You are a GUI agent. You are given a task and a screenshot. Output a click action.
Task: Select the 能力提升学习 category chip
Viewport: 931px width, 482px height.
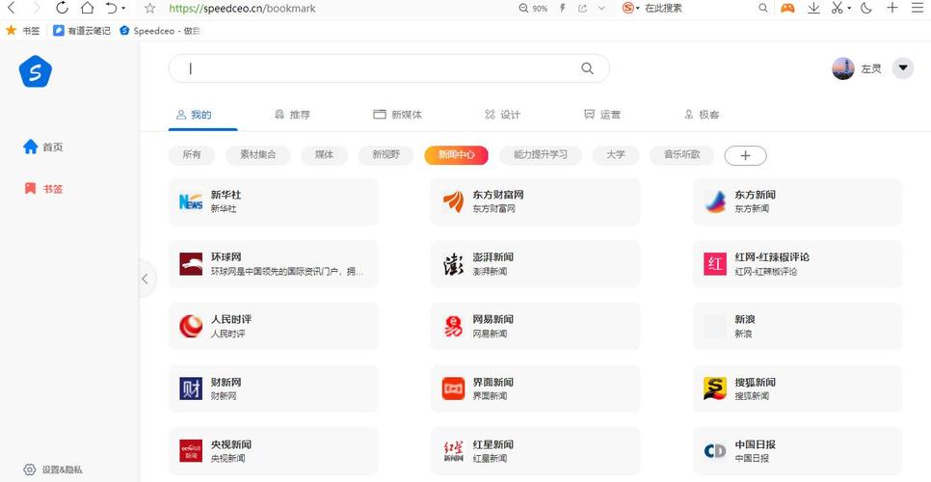[x=541, y=155]
